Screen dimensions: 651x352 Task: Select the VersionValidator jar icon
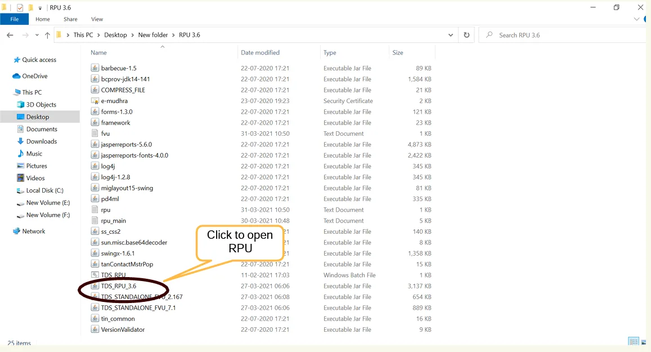(x=95, y=329)
